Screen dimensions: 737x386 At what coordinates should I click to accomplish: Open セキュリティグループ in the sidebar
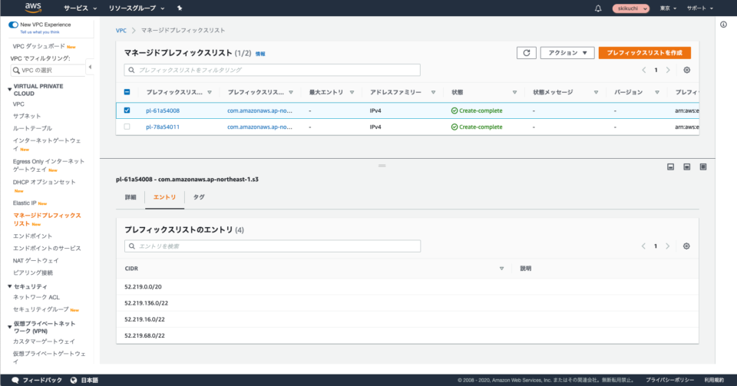[41, 309]
